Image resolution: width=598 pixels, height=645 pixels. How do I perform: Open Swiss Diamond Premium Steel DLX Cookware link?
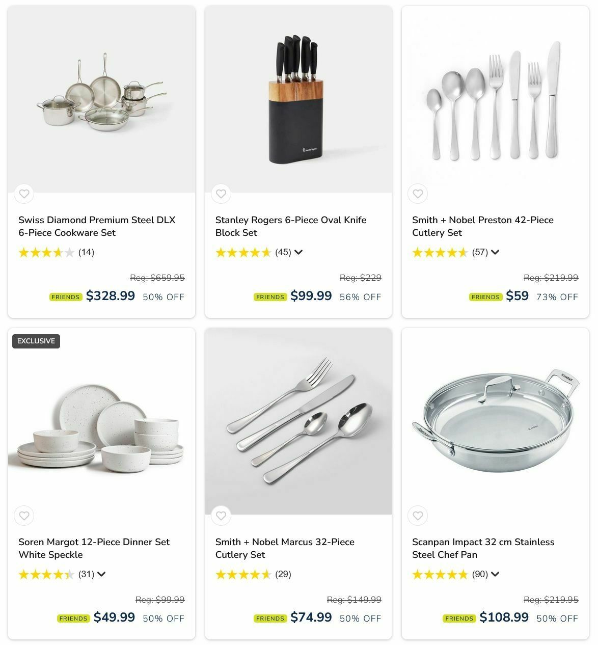[97, 226]
